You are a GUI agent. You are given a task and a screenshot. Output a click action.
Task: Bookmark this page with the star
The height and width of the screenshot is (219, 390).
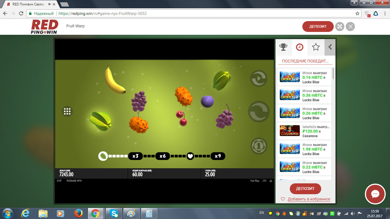357,13
